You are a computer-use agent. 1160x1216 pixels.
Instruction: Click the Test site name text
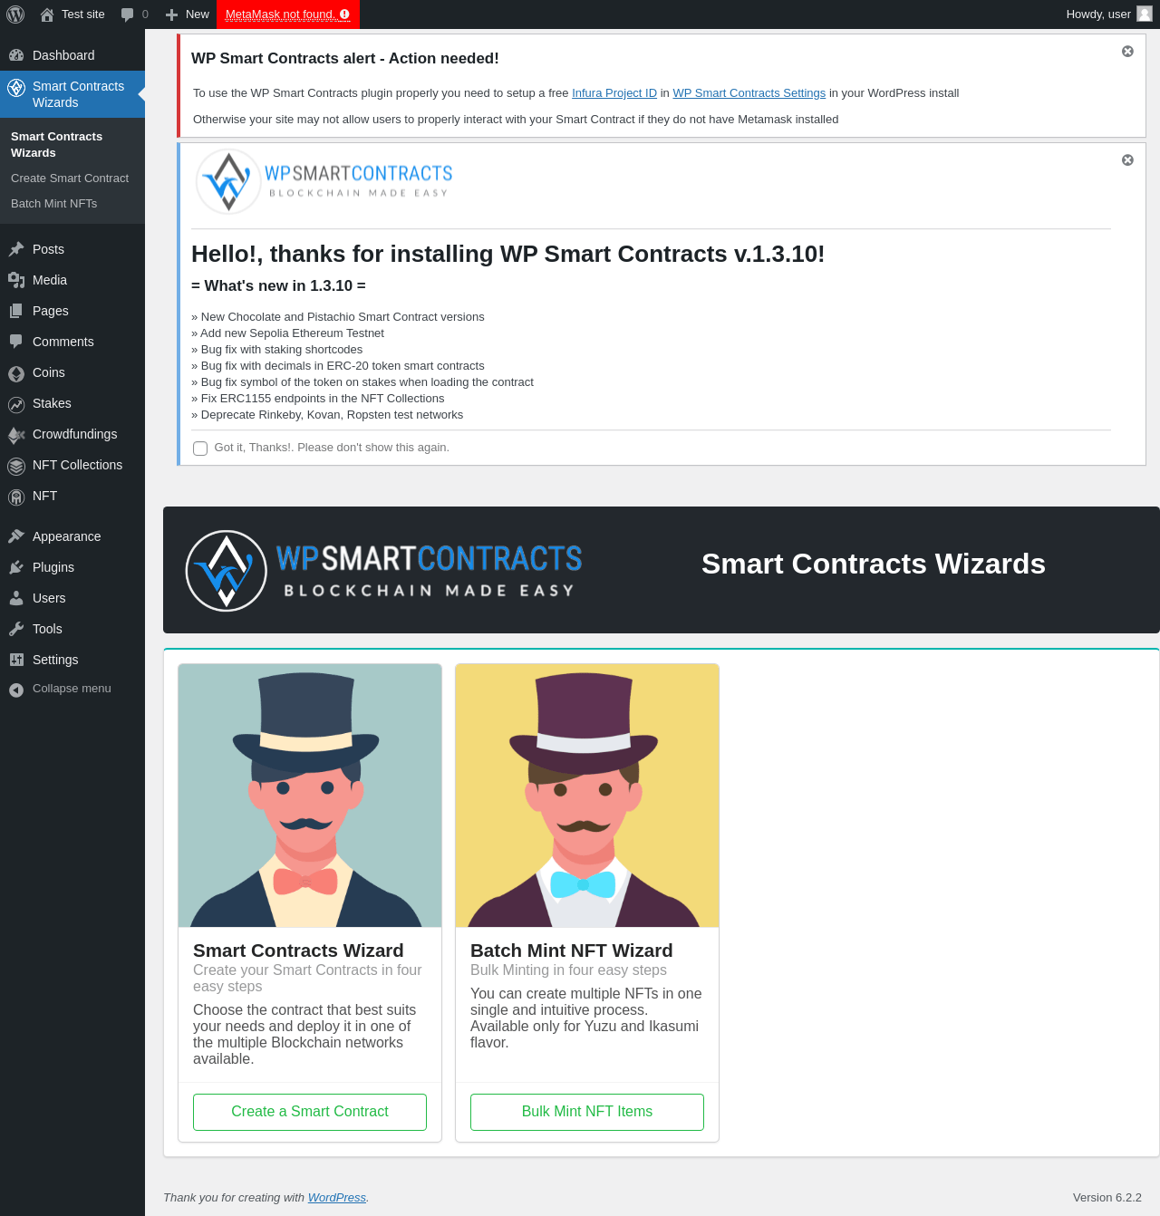point(83,14)
